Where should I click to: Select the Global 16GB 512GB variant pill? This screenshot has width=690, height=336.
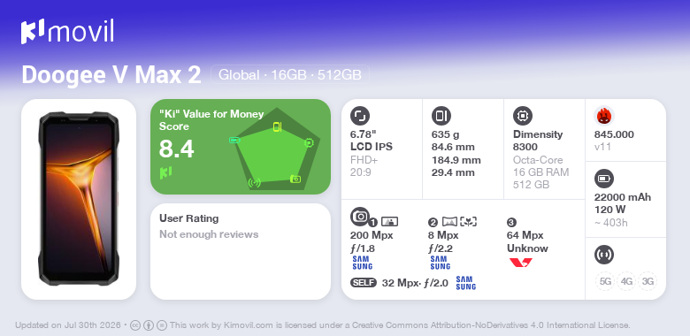pyautogui.click(x=290, y=75)
